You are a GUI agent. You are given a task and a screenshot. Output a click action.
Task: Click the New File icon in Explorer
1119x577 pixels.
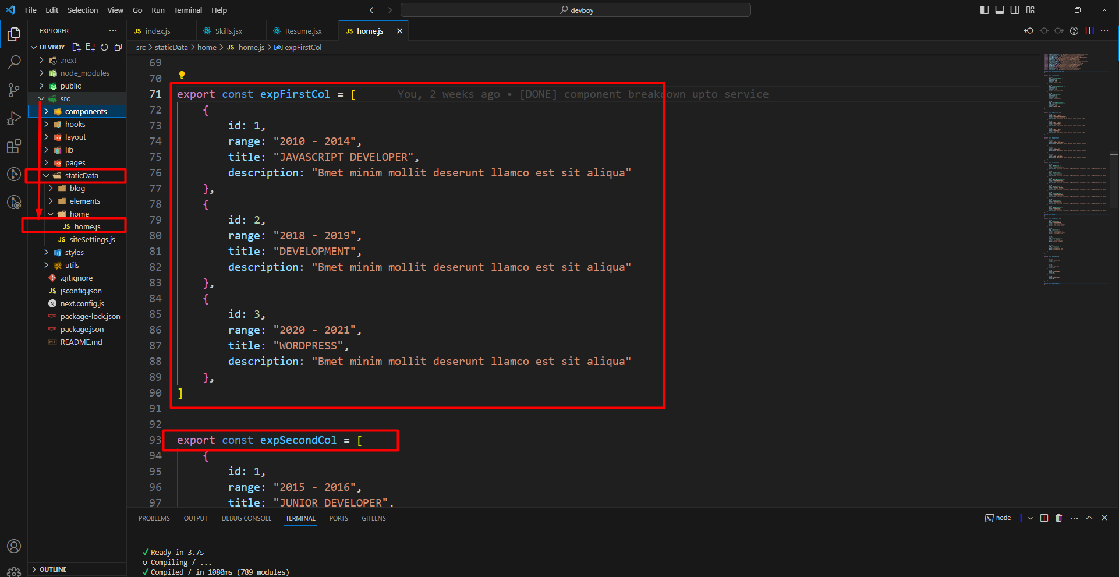(76, 47)
